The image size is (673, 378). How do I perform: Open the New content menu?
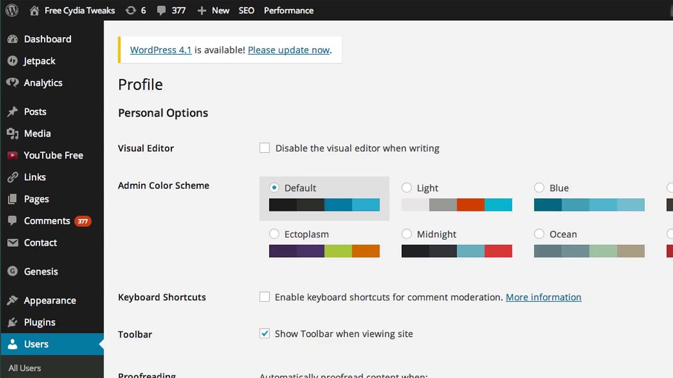(213, 10)
